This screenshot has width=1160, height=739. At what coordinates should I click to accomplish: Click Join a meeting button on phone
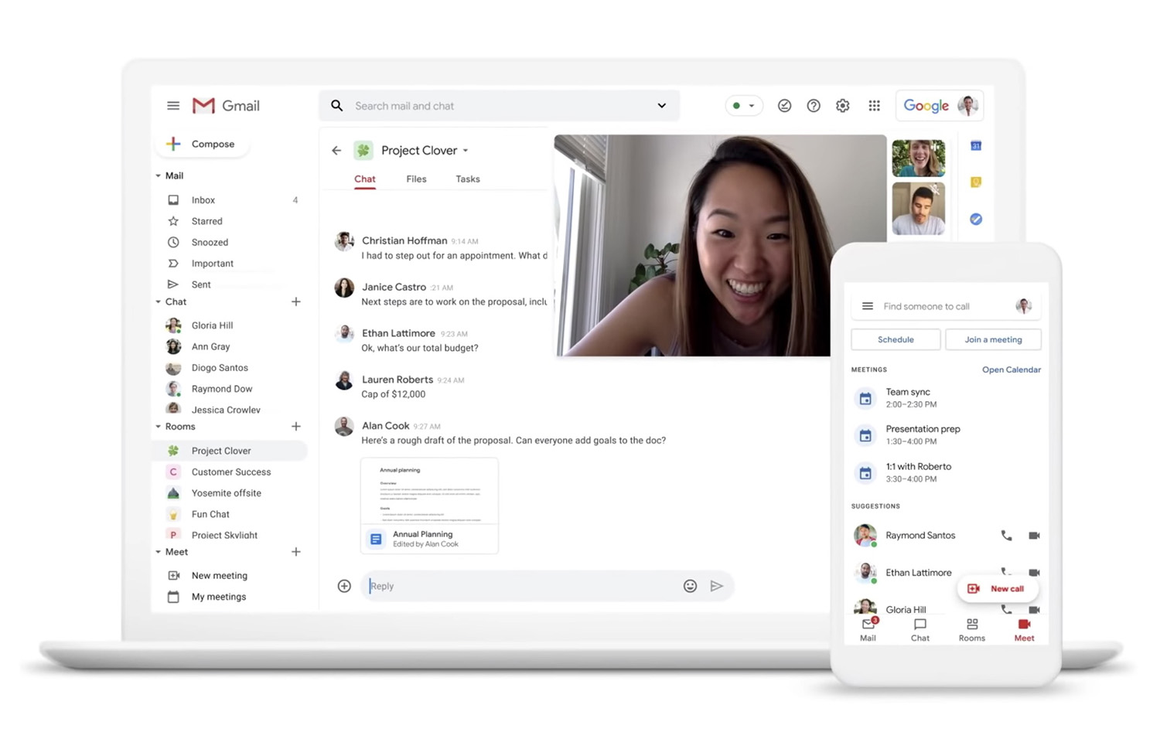993,339
